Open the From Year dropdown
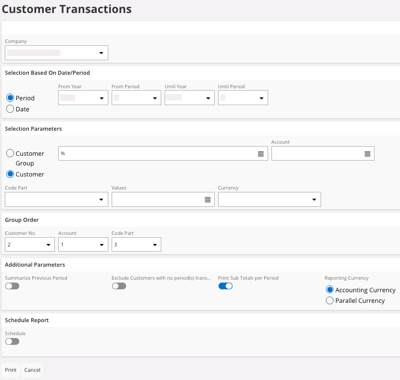This screenshot has height=380, width=400. click(83, 98)
